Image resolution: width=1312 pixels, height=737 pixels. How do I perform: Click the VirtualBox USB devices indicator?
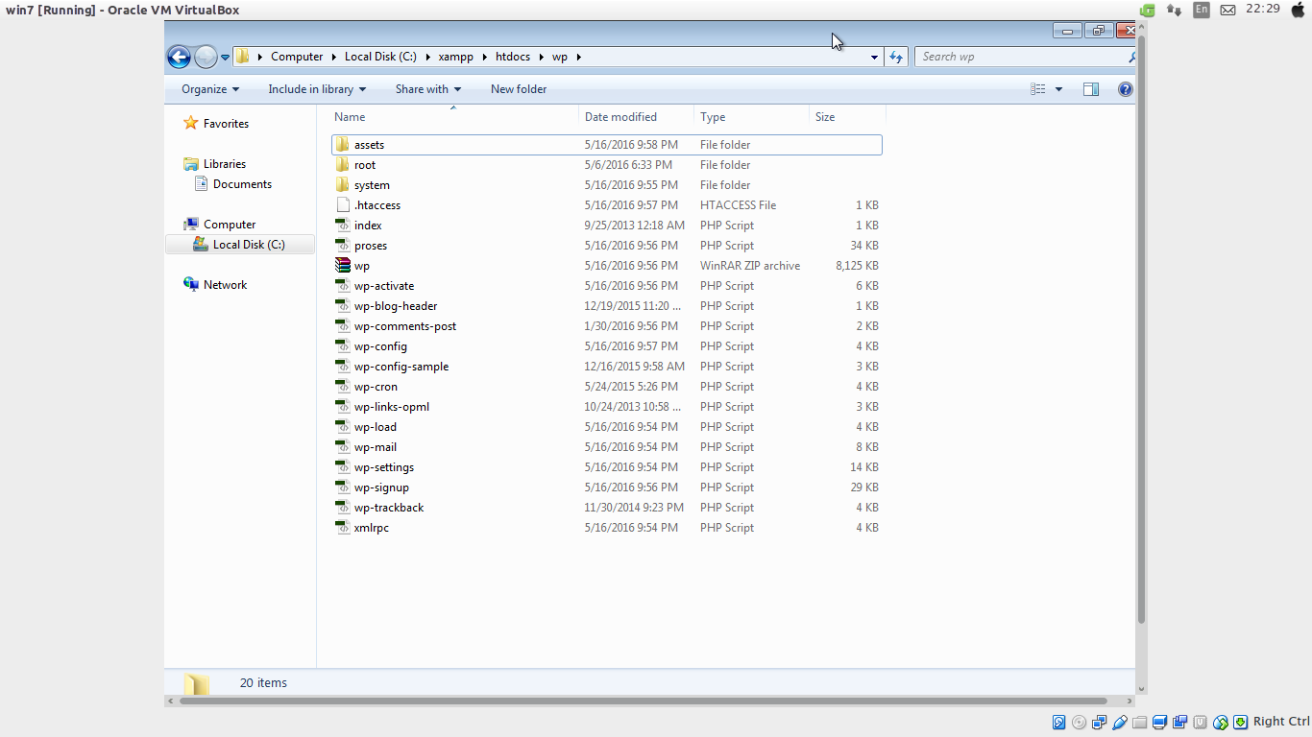tap(1119, 722)
